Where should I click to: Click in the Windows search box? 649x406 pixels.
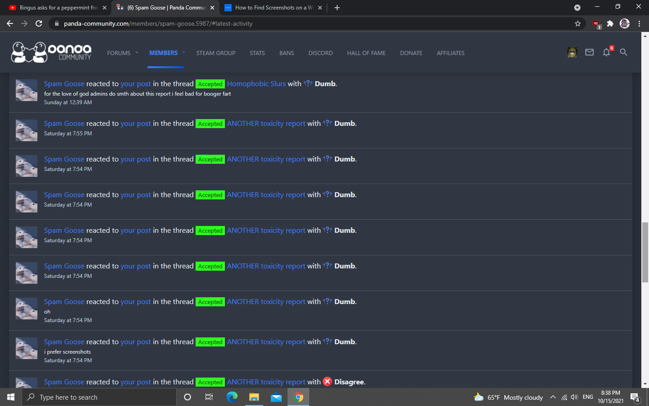99,397
